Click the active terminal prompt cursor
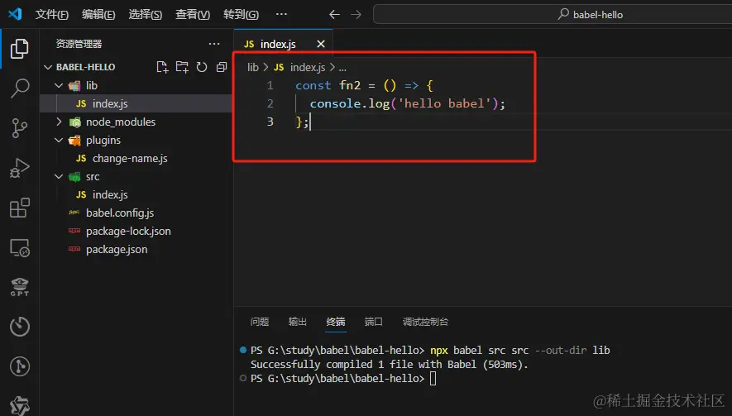 (x=433, y=378)
